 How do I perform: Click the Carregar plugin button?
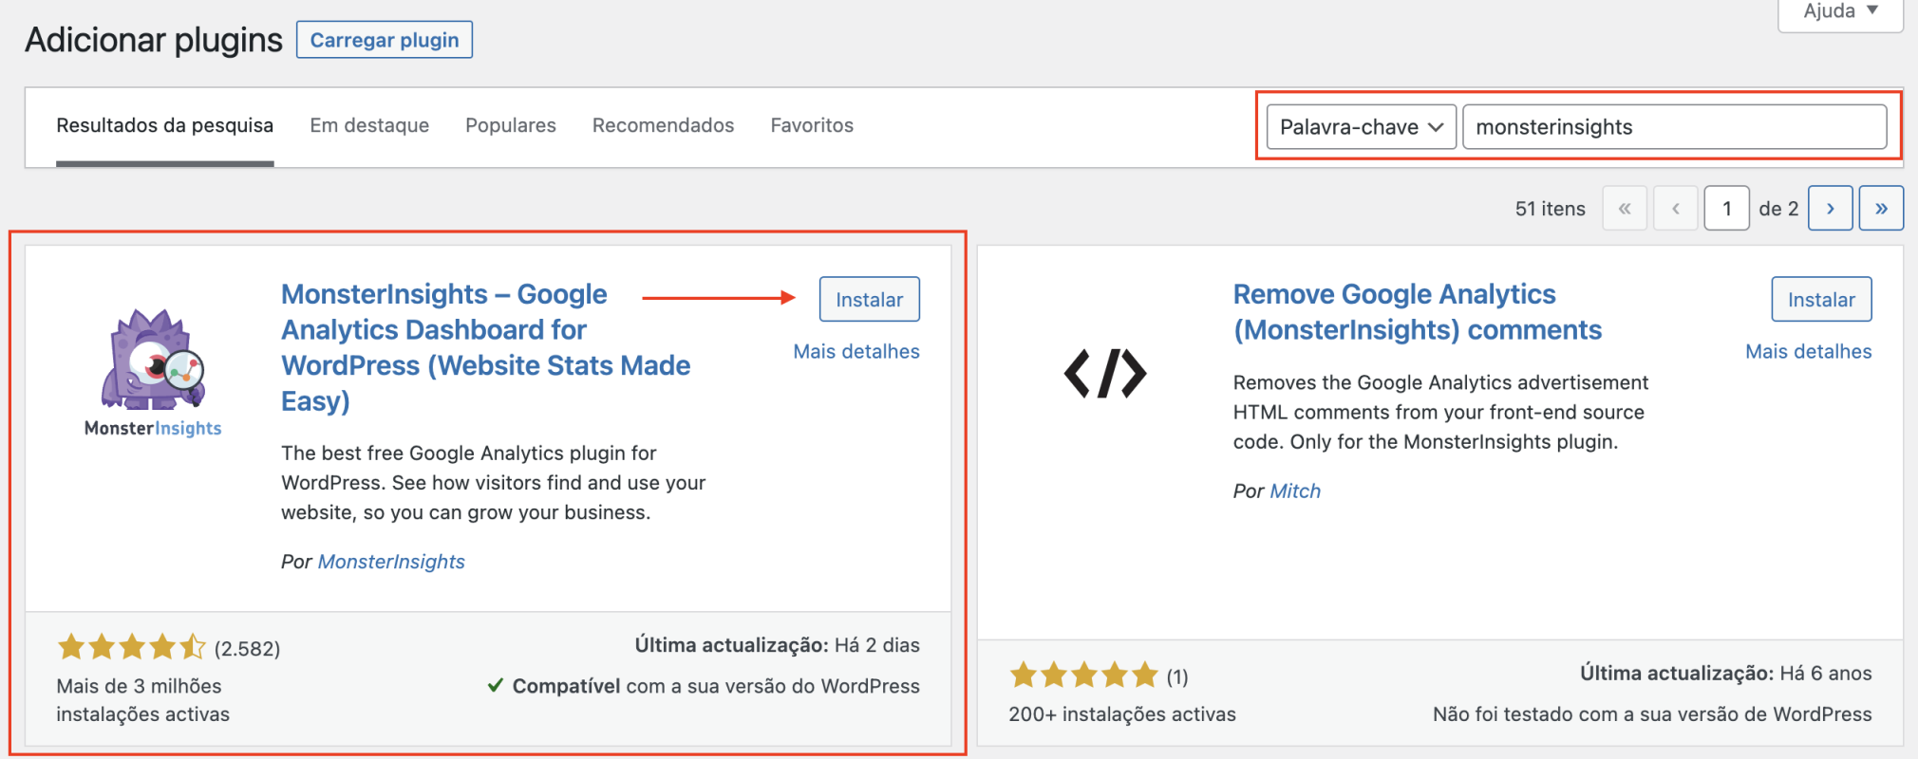(384, 39)
